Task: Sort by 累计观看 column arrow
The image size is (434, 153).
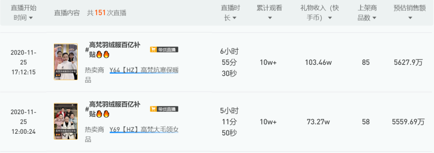Action: [x=270, y=18]
